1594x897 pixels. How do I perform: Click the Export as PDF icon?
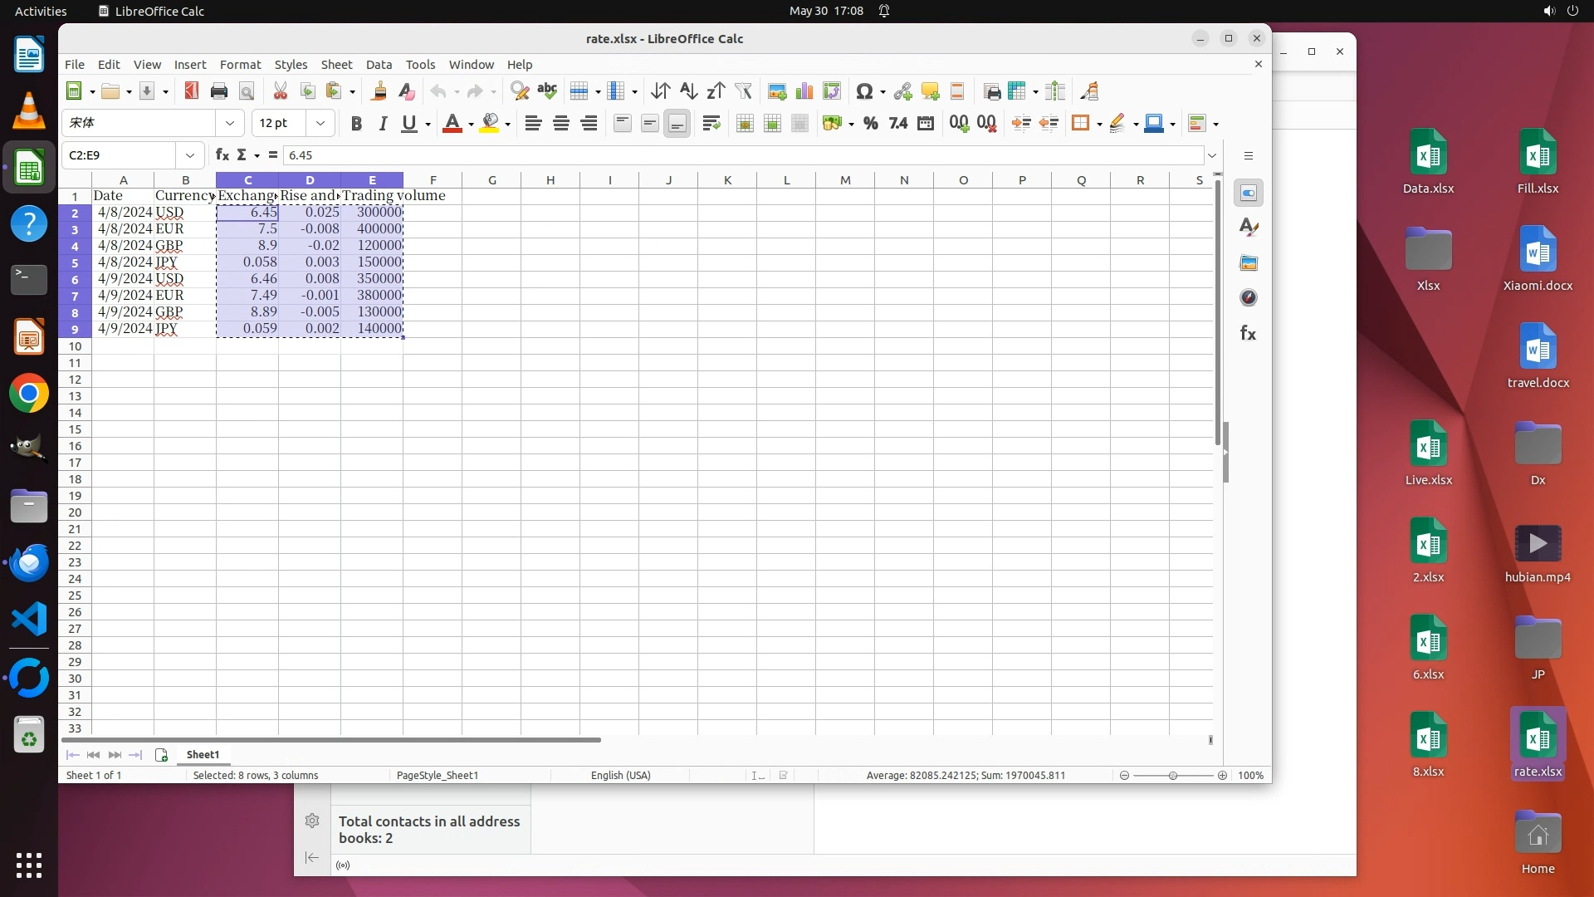191,91
